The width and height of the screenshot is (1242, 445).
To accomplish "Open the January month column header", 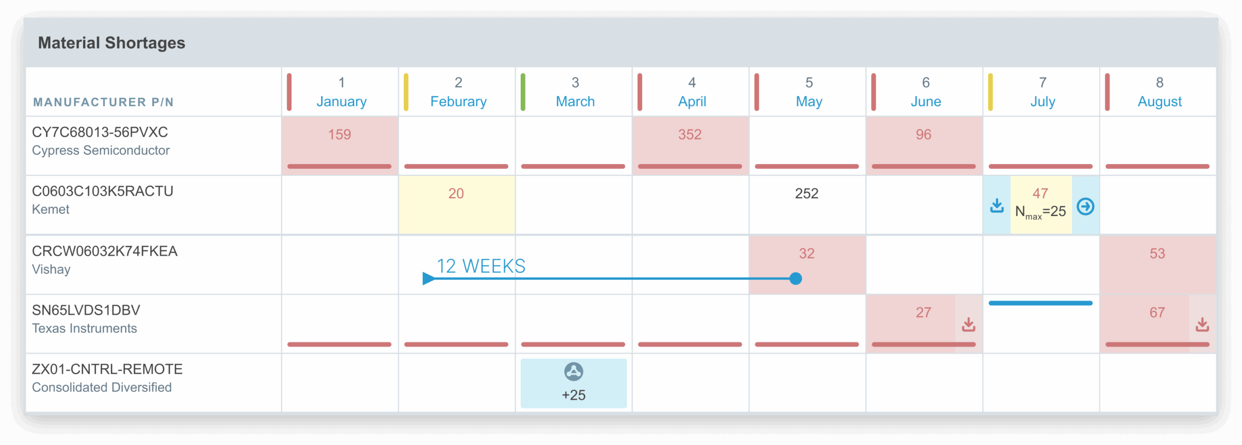I will tap(342, 101).
